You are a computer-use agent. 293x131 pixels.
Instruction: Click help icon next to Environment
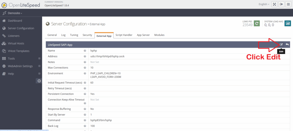pyautogui.click(x=85, y=74)
